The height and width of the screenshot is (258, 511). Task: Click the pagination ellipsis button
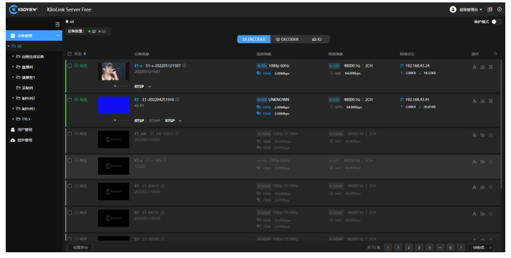click(x=439, y=247)
